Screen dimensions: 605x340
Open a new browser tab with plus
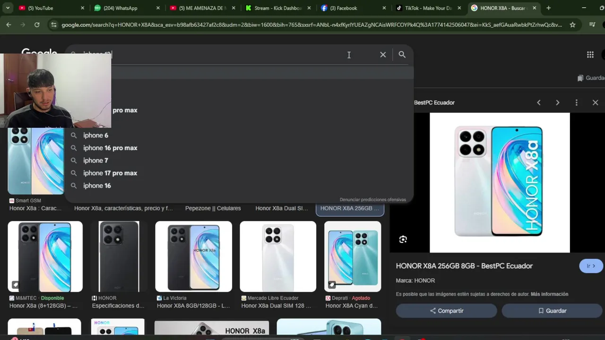[548, 8]
